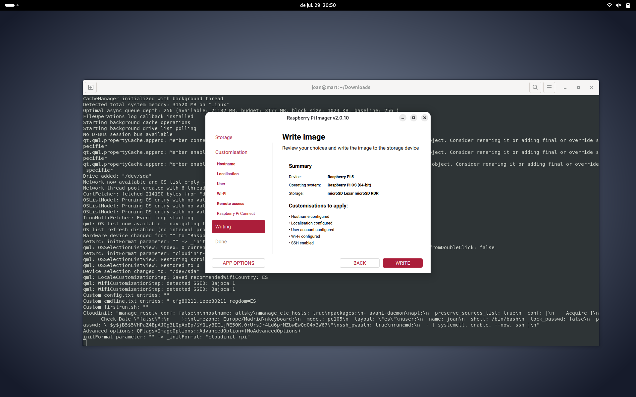The height and width of the screenshot is (397, 636).
Task: Click microSD Lexar microSD RDR storage value
Action: (x=353, y=193)
